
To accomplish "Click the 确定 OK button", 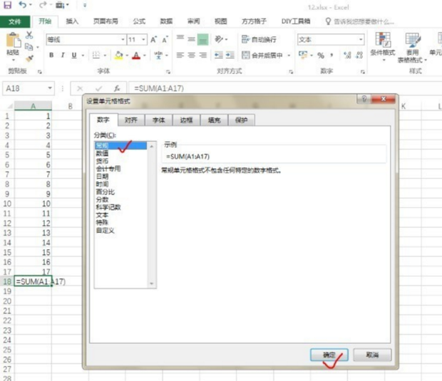I will tap(329, 355).
